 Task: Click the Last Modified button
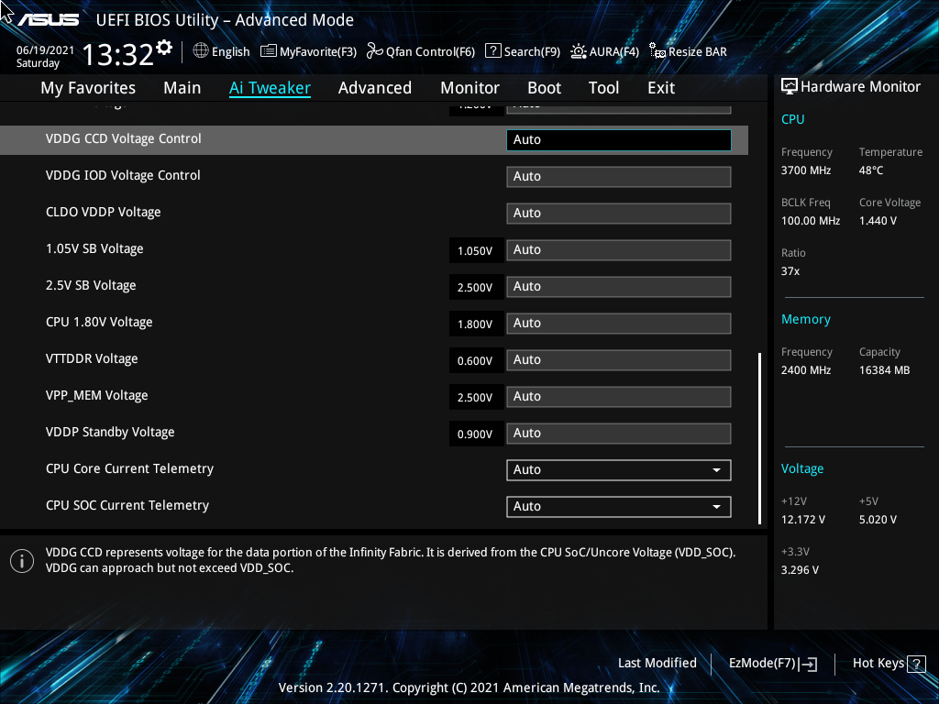click(x=657, y=663)
